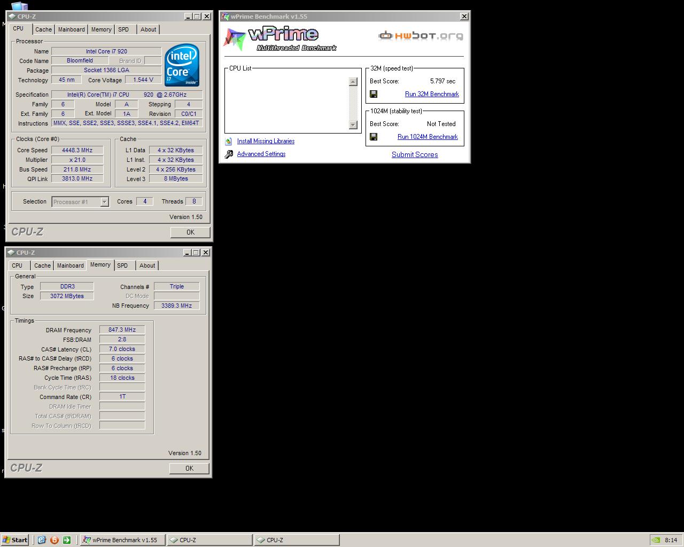Screen dimensions: 684x547
Task: Click the NB Frequency 3389.3 MHz value
Action: coord(176,306)
